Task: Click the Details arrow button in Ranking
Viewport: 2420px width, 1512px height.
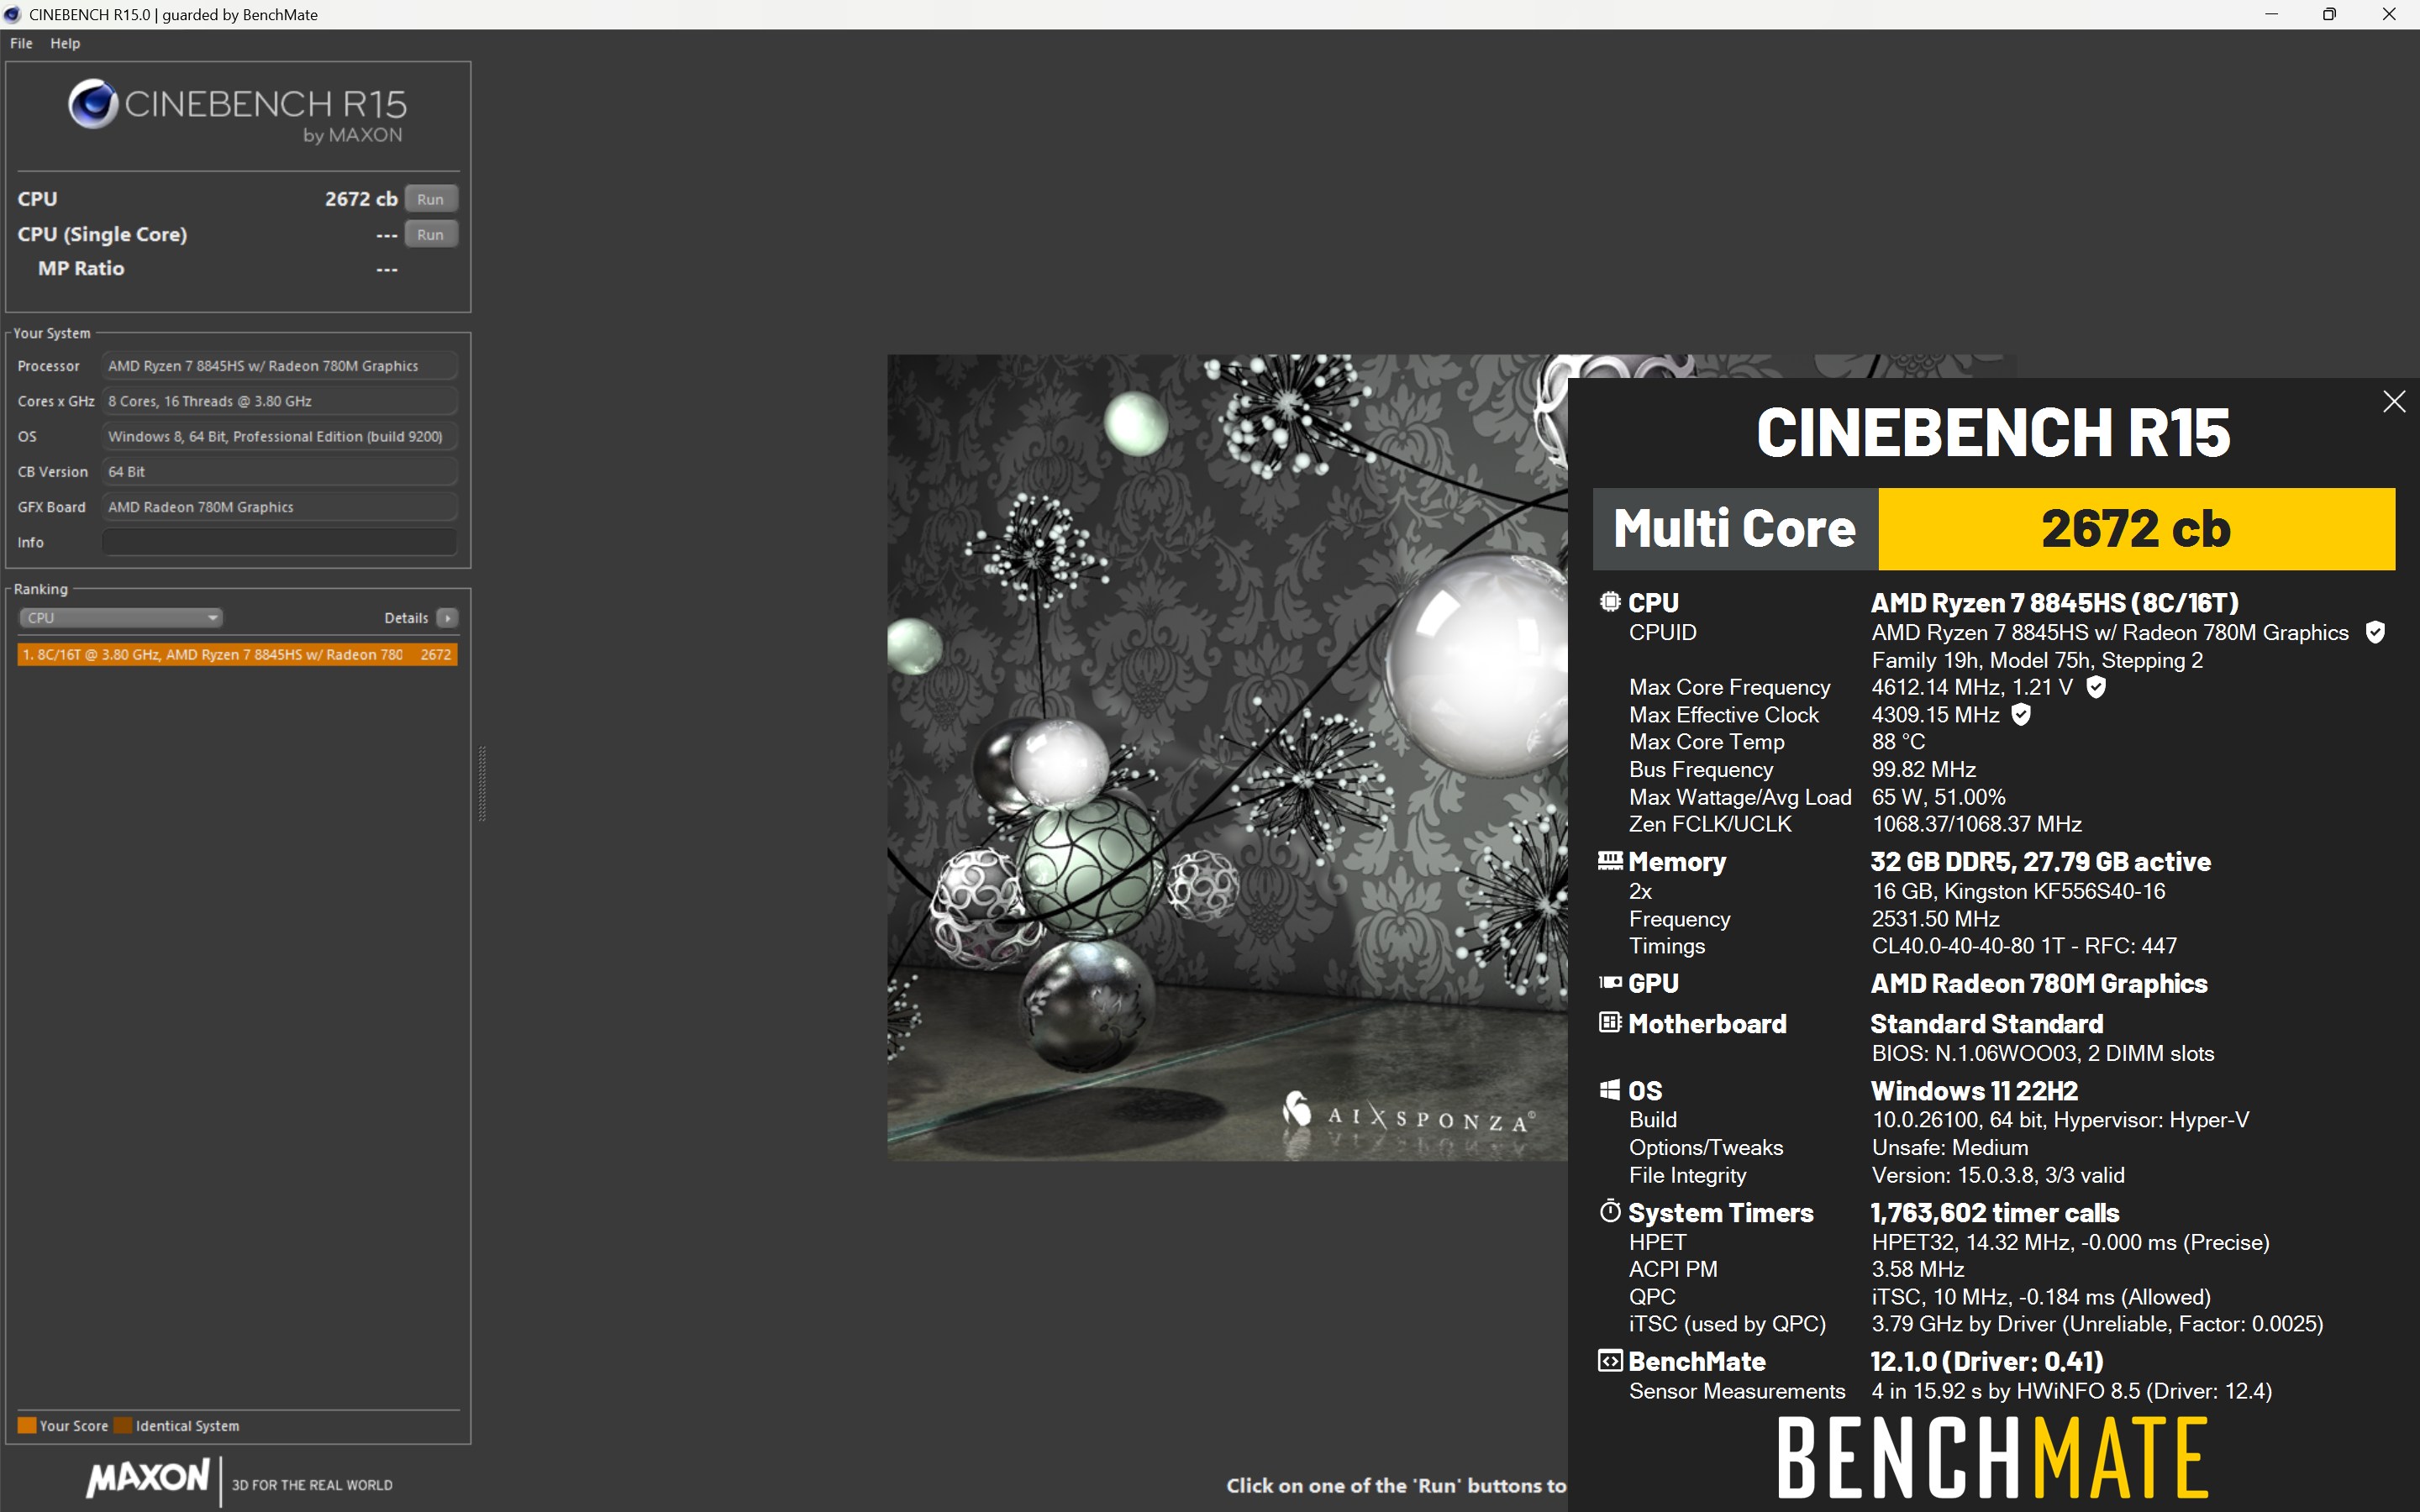Action: (447, 618)
